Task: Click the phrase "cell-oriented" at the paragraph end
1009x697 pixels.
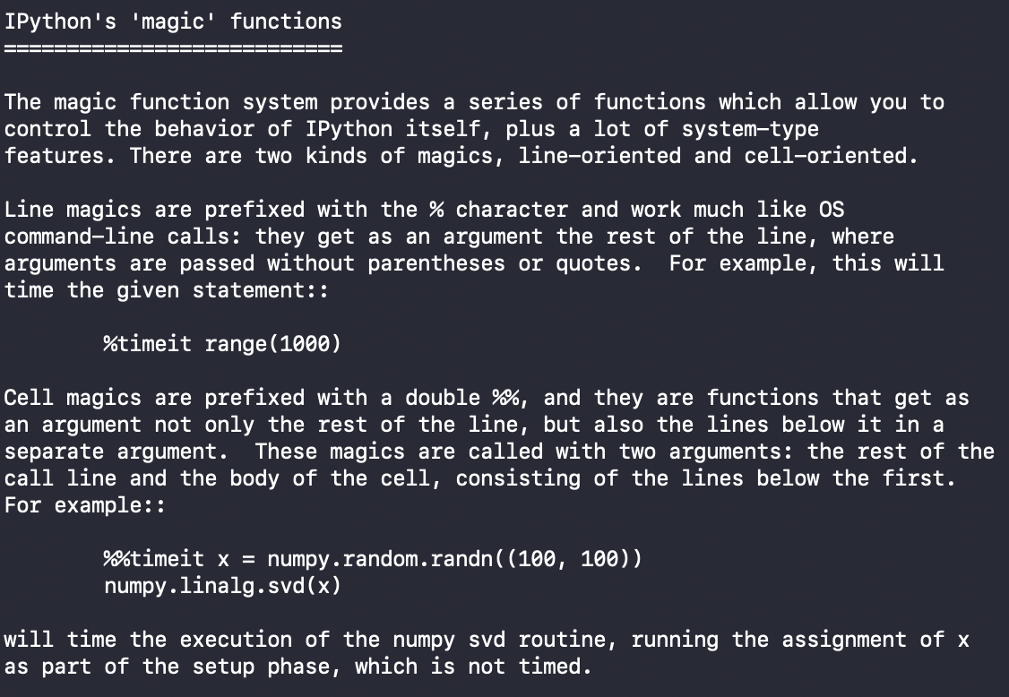Action: click(825, 156)
